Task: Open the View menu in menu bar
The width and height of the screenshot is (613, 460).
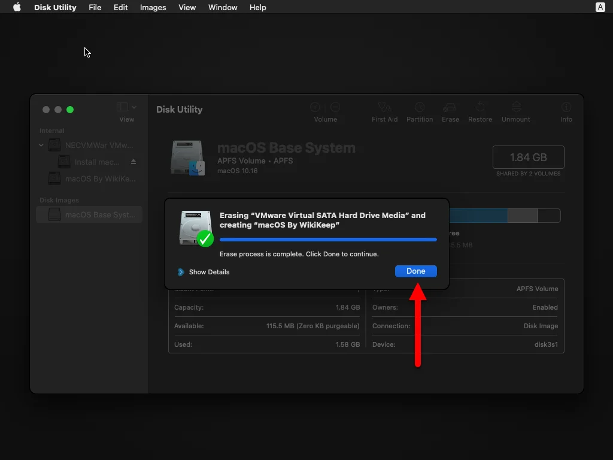Action: pyautogui.click(x=187, y=7)
